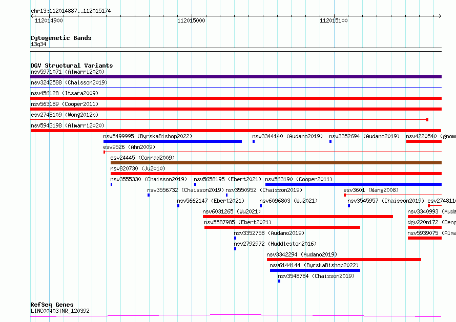
Task: Click the red start marker of esv9526
Action: pyautogui.click(x=105, y=152)
